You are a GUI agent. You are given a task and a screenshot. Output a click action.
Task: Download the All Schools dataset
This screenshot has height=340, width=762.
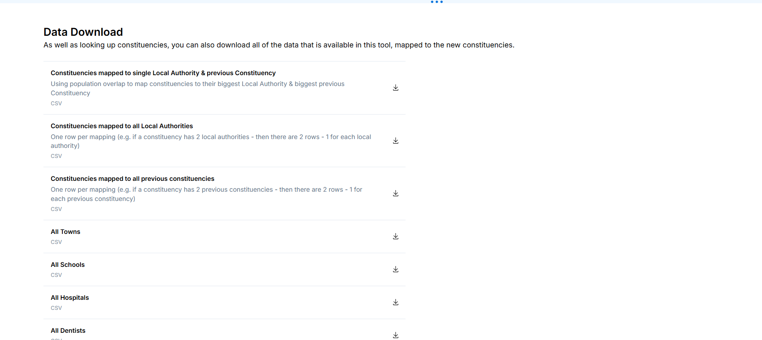tap(395, 269)
